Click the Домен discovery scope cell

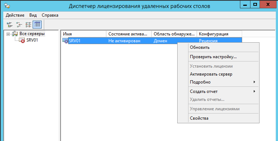[160, 41]
